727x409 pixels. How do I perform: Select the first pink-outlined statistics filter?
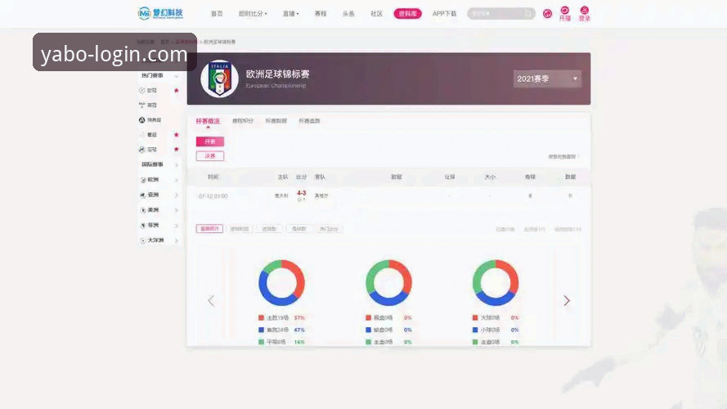pos(209,229)
